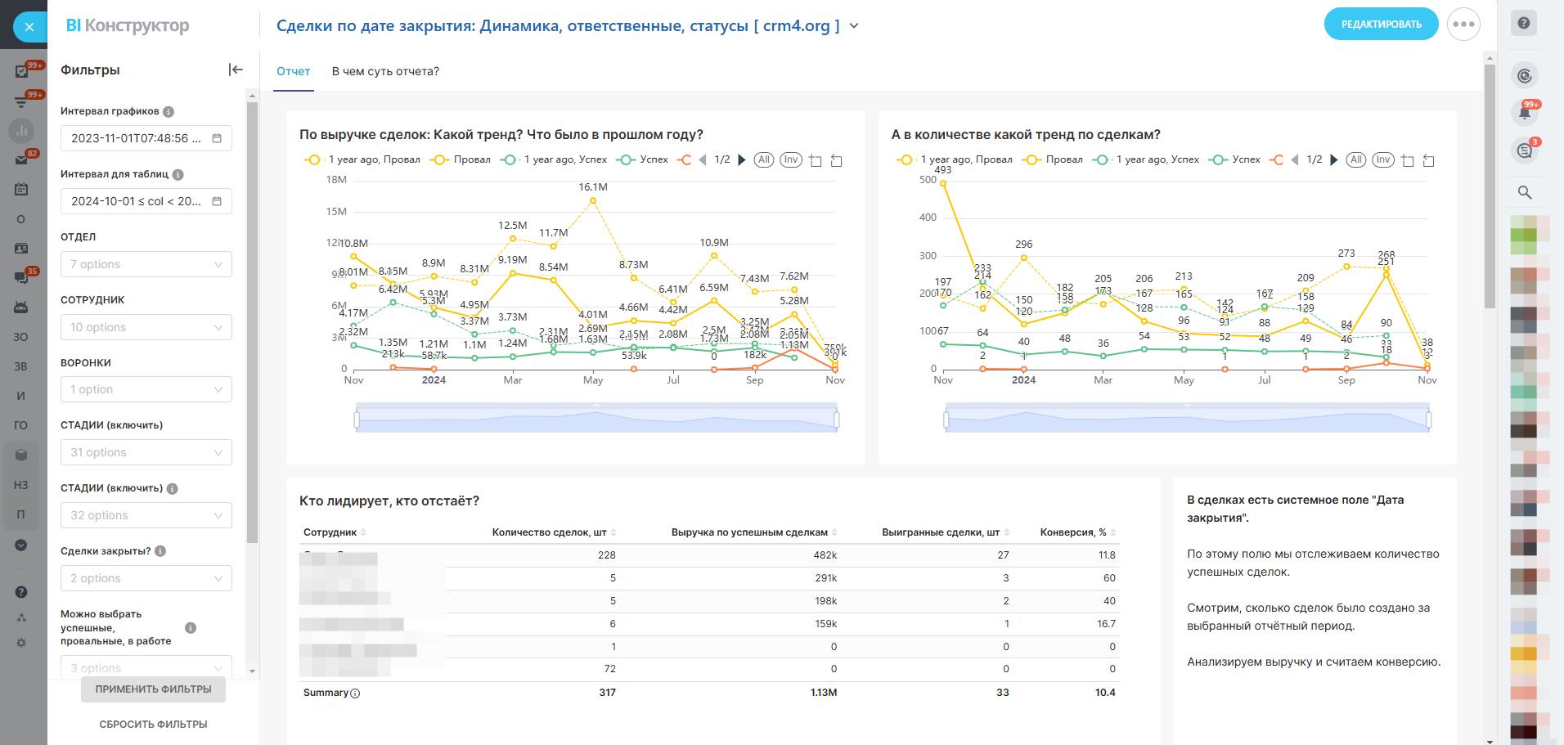Click the РЕДАКТИРОВАТЬ button
Viewport: 1564px width, 745px height.
1381,25
